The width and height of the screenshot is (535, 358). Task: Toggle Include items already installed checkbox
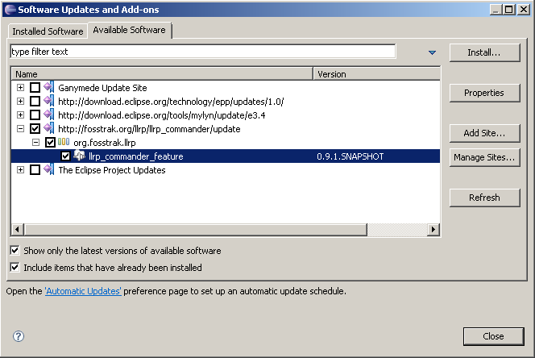(x=15, y=267)
